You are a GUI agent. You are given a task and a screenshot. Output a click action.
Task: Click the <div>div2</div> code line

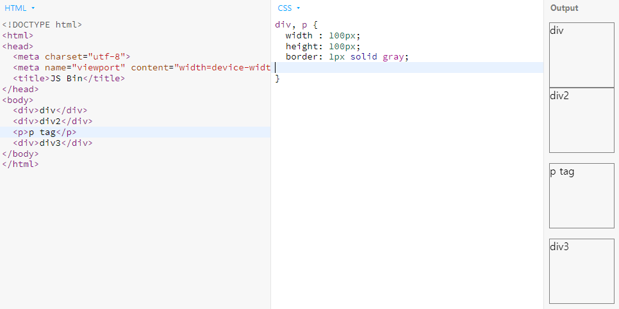(x=53, y=121)
